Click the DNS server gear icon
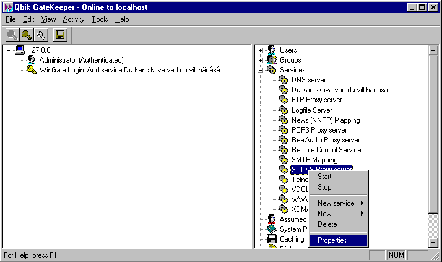The height and width of the screenshot is (262, 442). click(x=284, y=80)
